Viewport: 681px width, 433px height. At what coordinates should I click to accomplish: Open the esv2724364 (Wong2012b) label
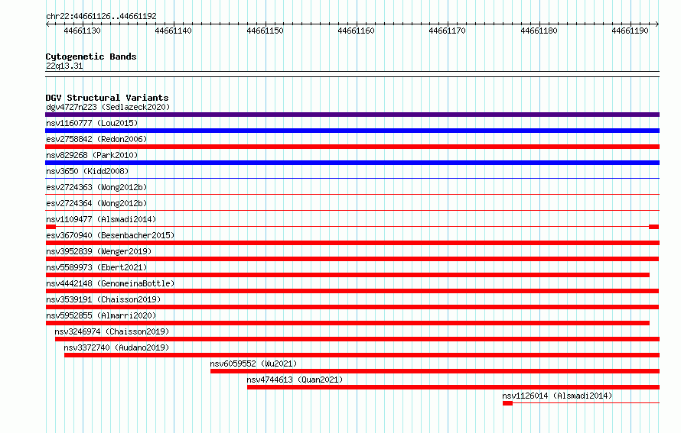pos(96,203)
